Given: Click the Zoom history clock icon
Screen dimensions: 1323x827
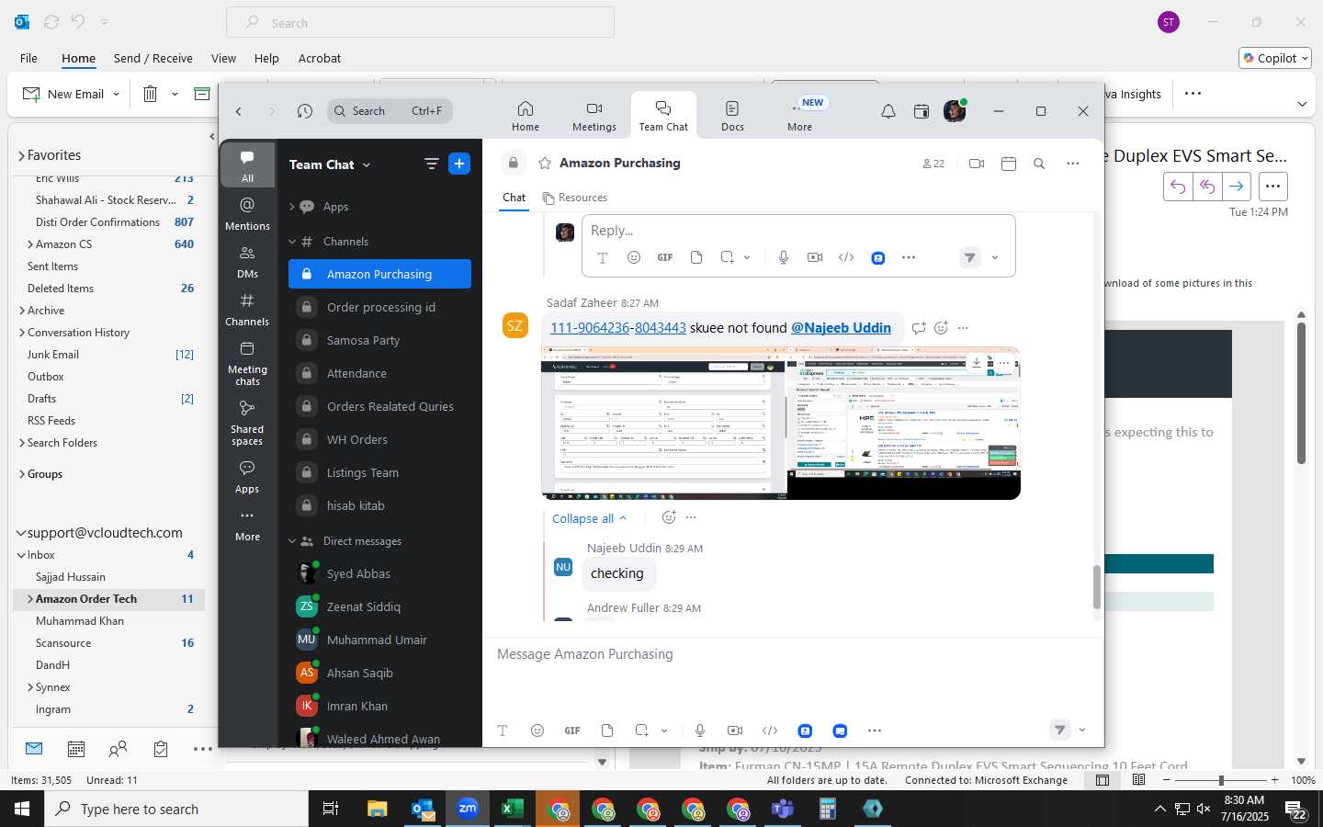Looking at the screenshot, I should coord(305,111).
